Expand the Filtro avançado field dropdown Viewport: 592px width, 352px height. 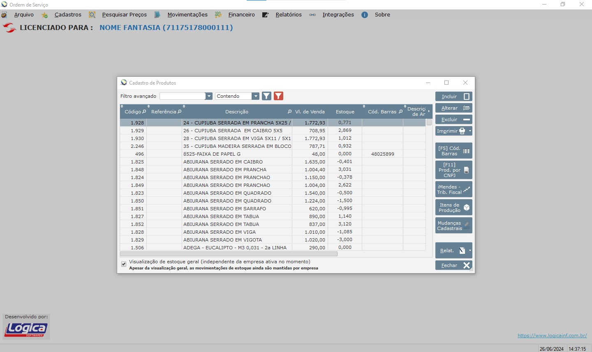(x=209, y=96)
